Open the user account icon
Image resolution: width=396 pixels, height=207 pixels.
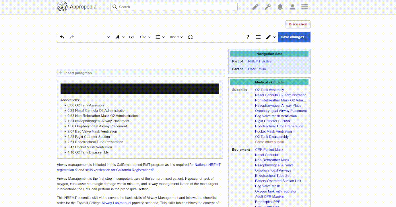pos(292,7)
